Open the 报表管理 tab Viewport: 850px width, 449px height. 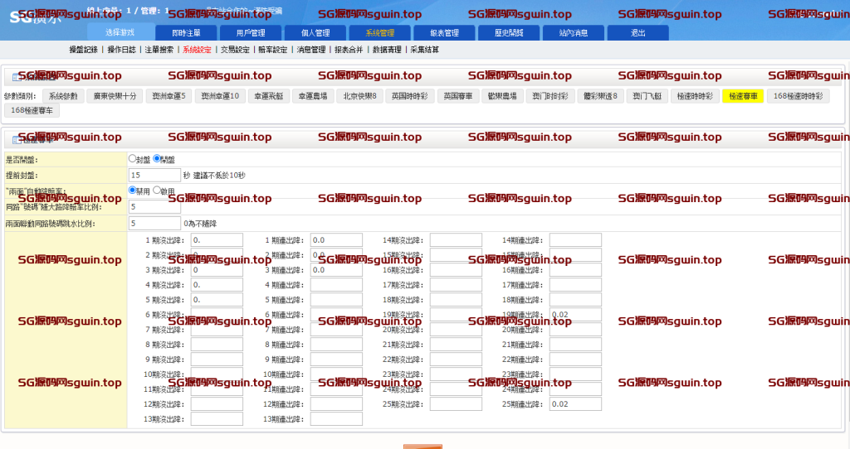coord(444,33)
